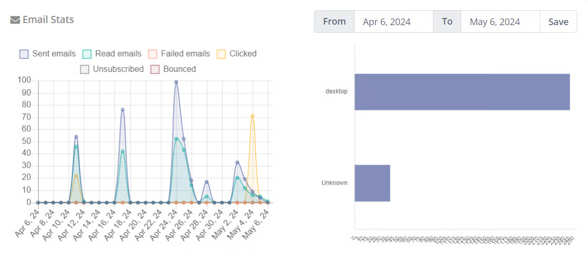Click the Email Stats envelope icon
Viewport: 588px width, 262px height.
click(15, 21)
